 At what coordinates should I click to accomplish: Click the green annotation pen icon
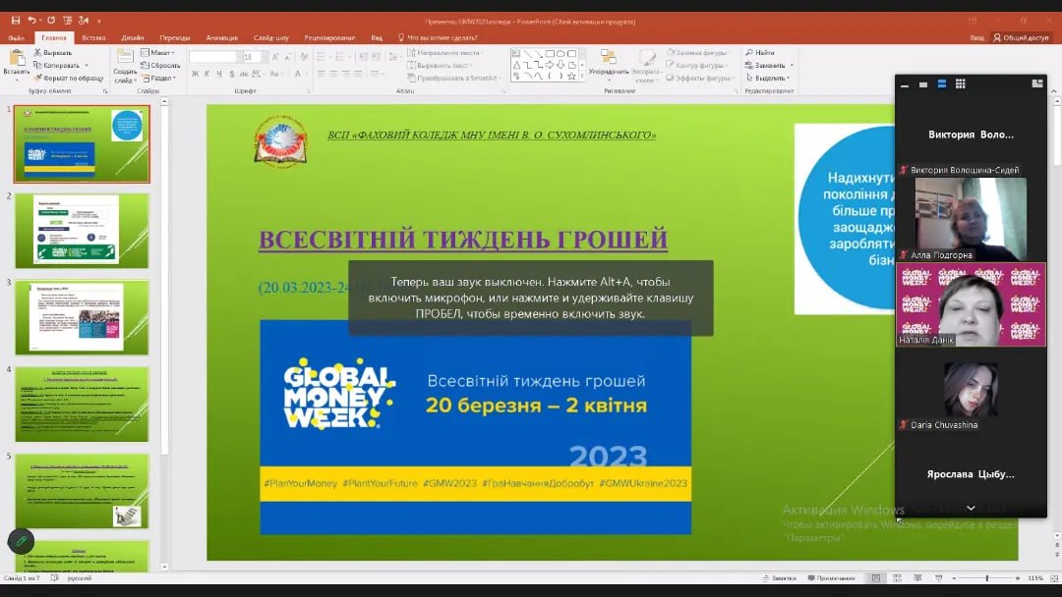tap(21, 541)
